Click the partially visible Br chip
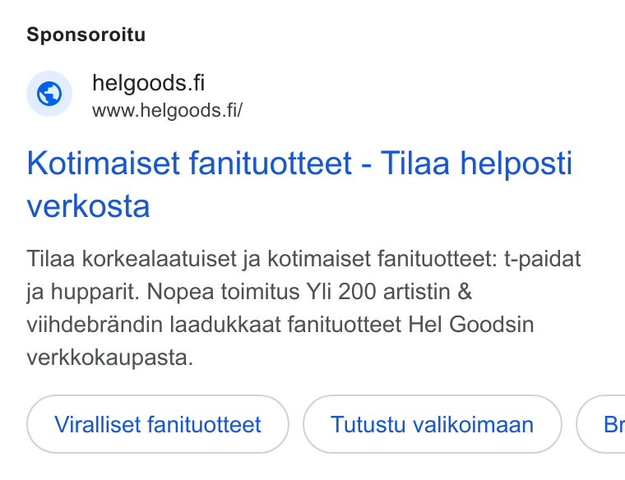This screenshot has width=625, height=480. point(601,424)
